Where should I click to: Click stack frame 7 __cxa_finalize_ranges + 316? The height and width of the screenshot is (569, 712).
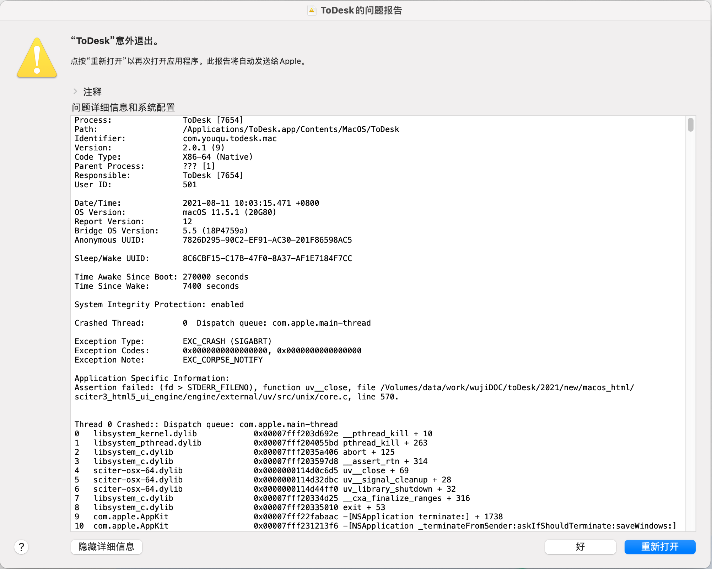pos(272,498)
